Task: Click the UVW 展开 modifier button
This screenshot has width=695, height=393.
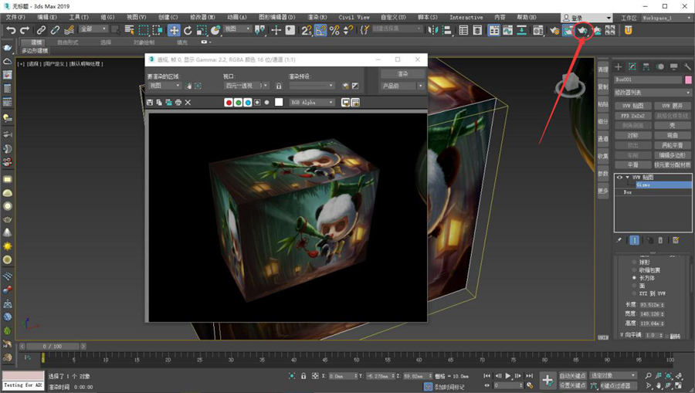Action: tap(672, 106)
